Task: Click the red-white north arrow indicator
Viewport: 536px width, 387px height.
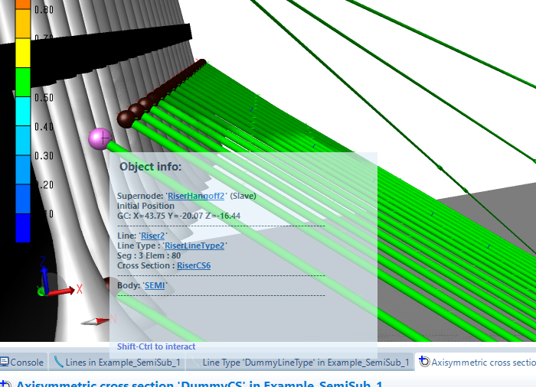Action: coord(96,320)
